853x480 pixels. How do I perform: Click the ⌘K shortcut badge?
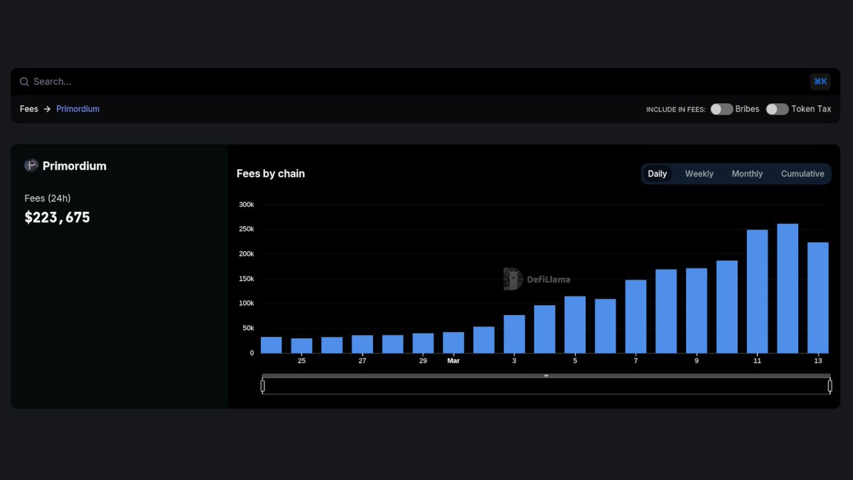[x=820, y=82]
